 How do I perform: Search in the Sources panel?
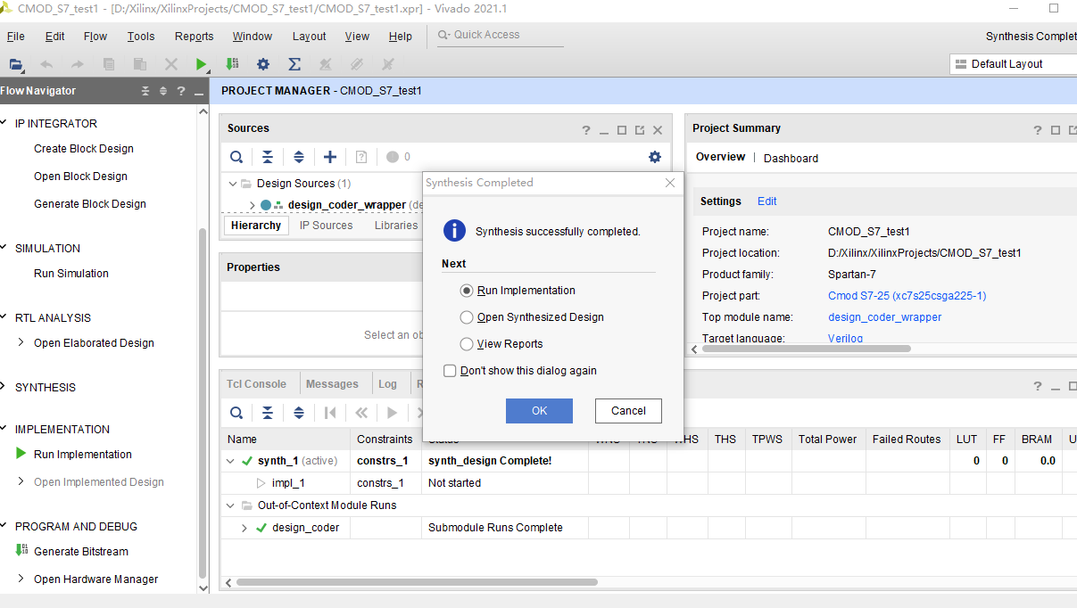click(236, 157)
